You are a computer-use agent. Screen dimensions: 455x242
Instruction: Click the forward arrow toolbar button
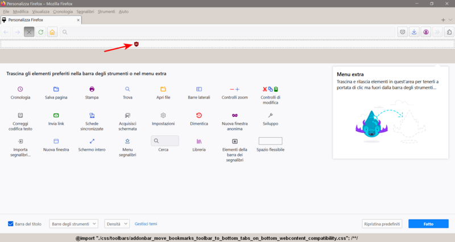(x=18, y=32)
